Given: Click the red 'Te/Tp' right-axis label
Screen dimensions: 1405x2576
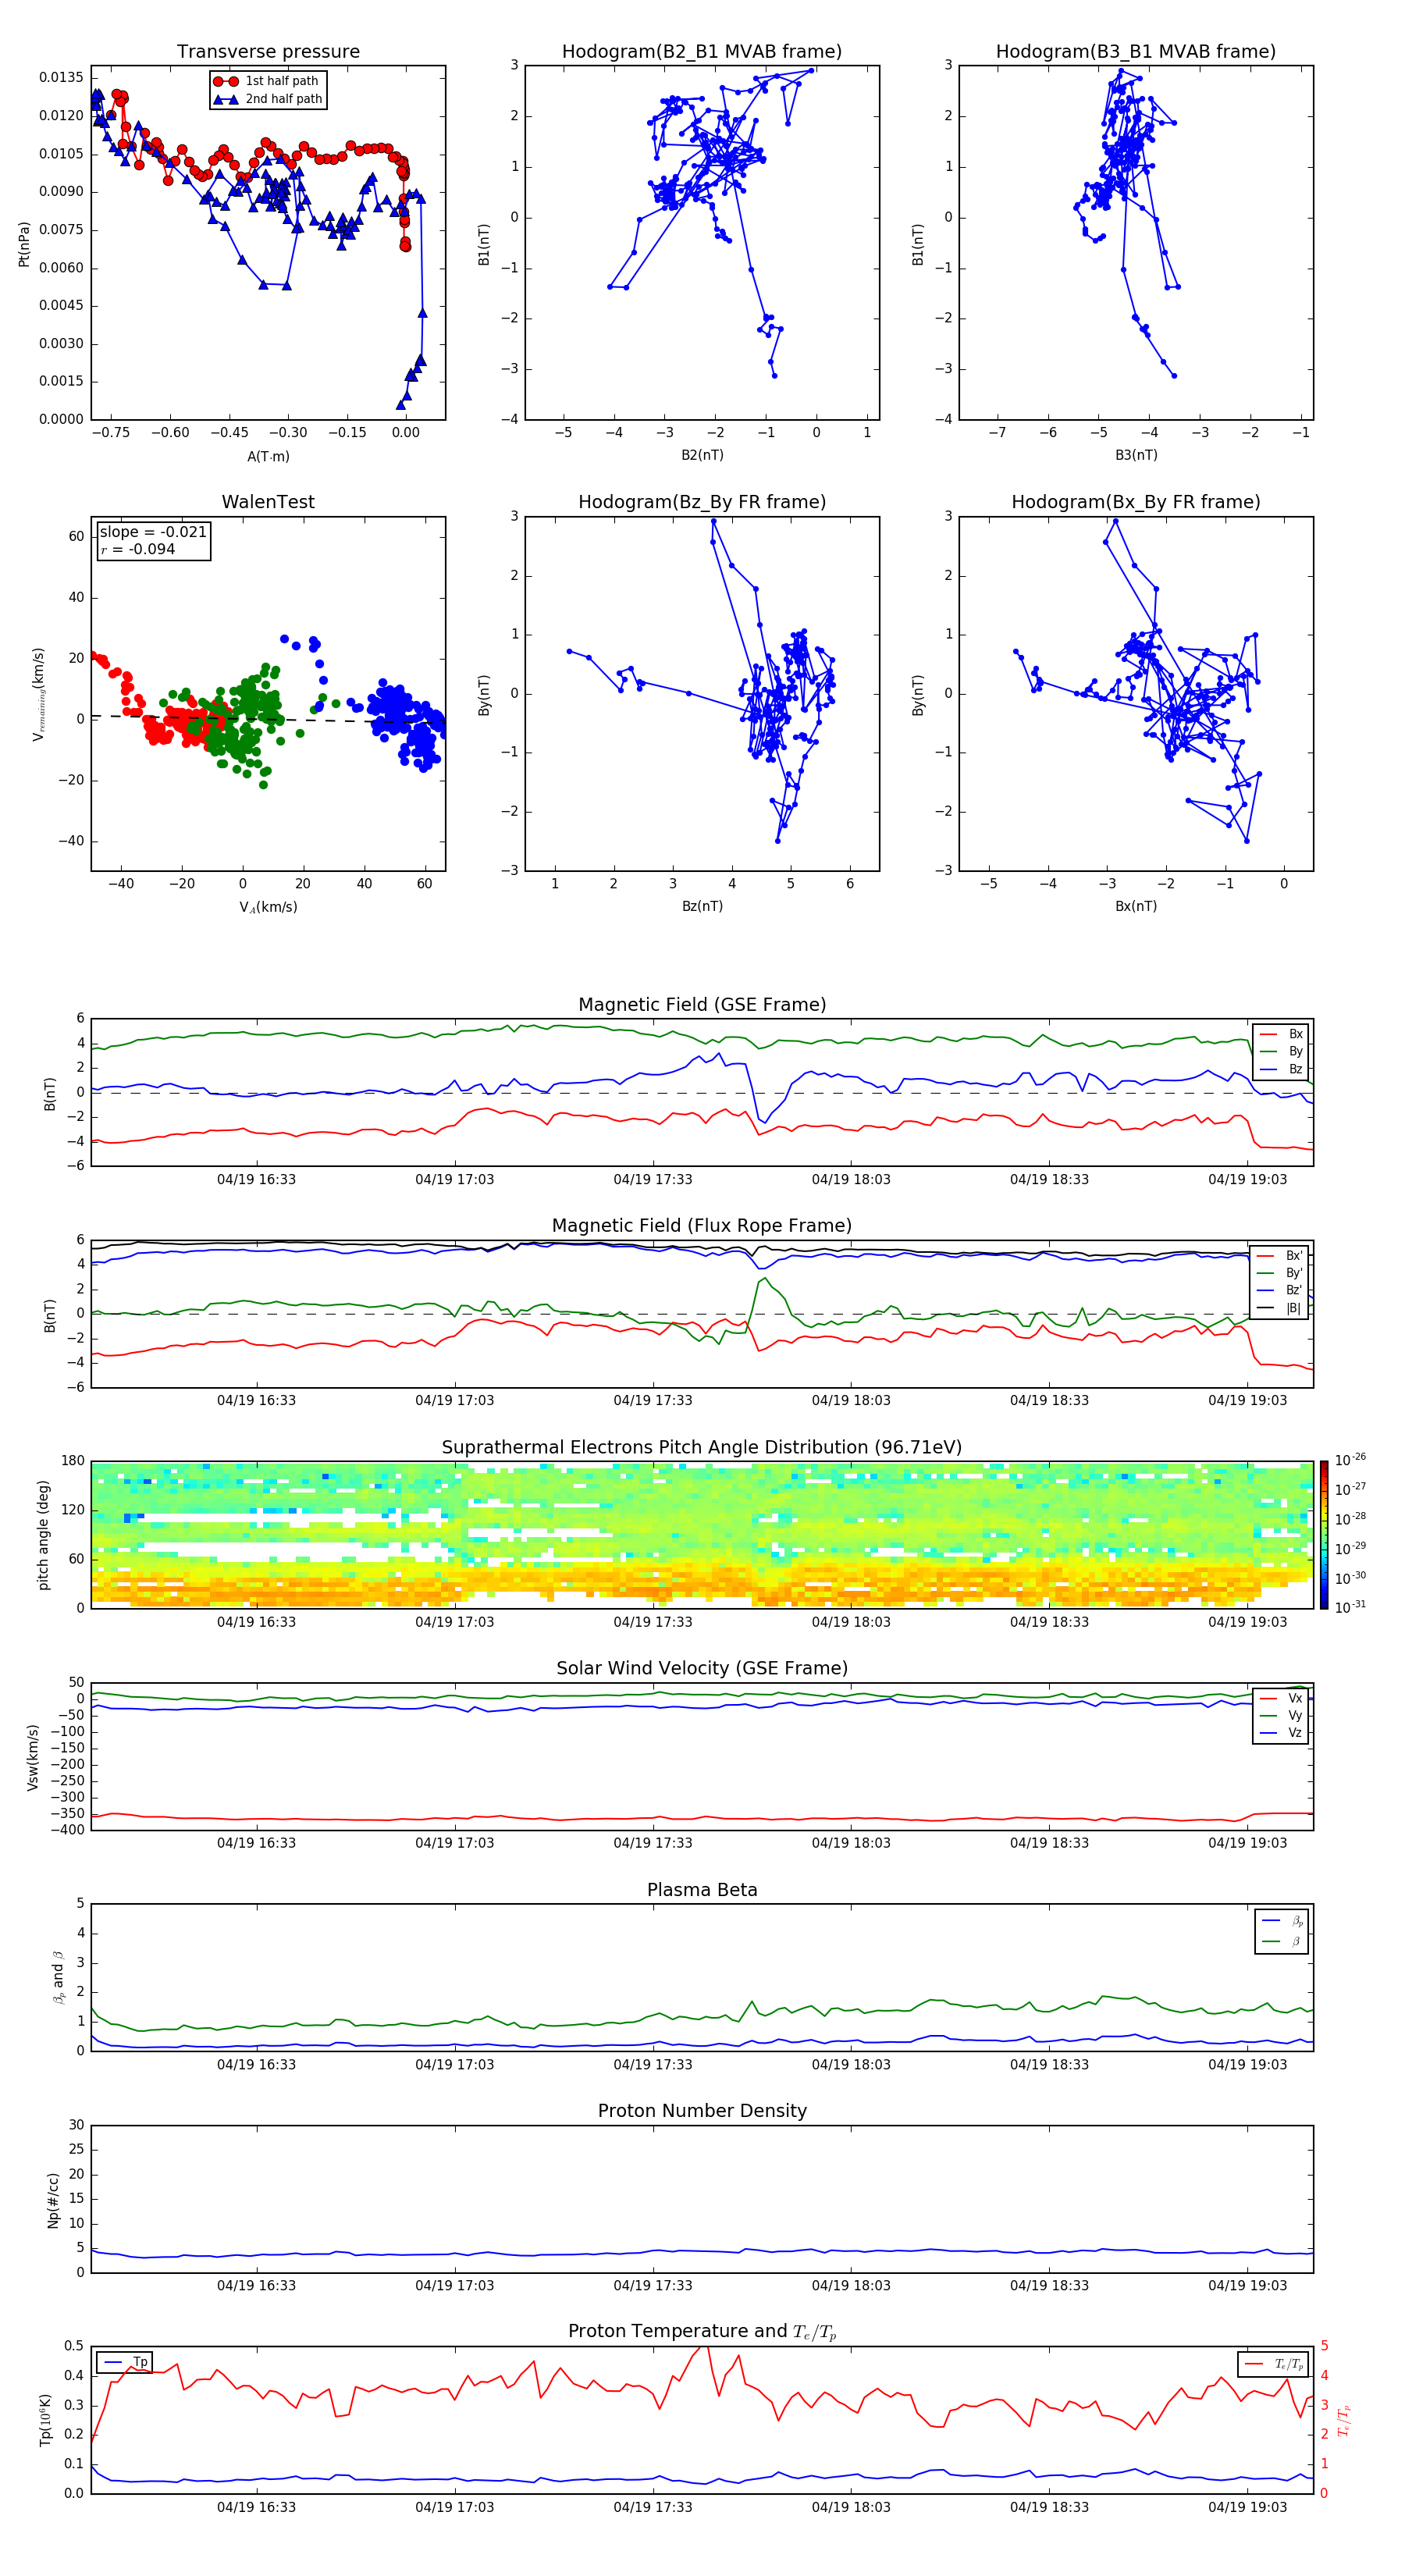Looking at the screenshot, I should pyautogui.click(x=1344, y=2420).
